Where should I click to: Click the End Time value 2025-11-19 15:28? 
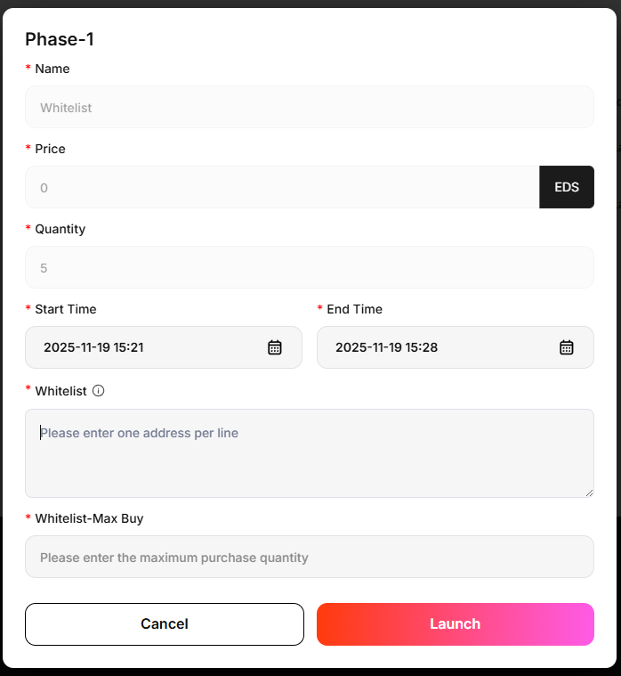(386, 347)
